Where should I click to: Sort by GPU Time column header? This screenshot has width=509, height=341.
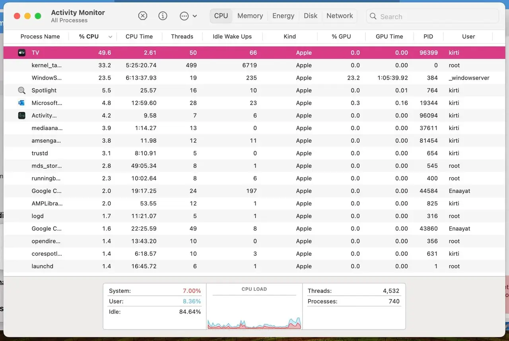389,36
